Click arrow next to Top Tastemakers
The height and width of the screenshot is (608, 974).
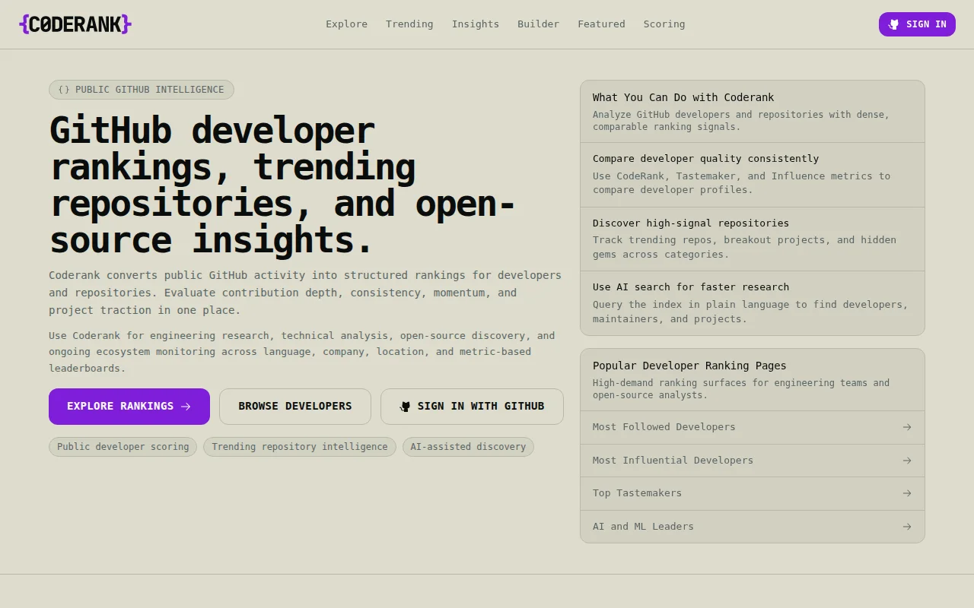pyautogui.click(x=907, y=493)
